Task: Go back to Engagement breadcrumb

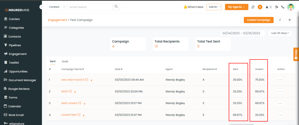Action: 58,20
